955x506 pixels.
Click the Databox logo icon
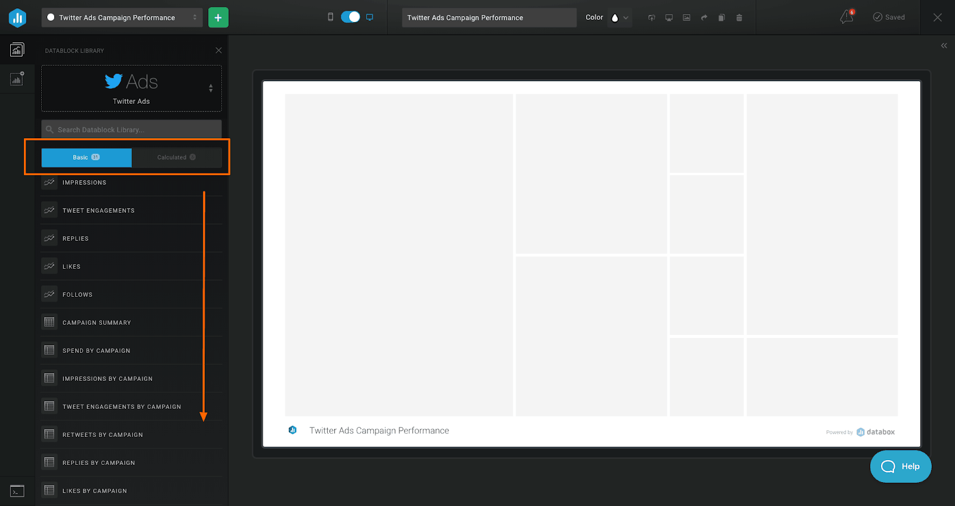(17, 18)
